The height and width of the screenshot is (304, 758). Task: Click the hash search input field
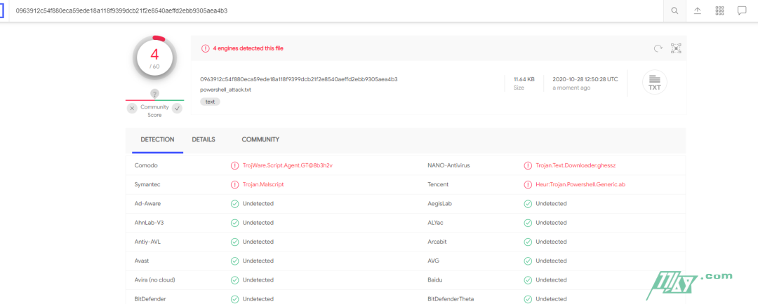(337, 11)
